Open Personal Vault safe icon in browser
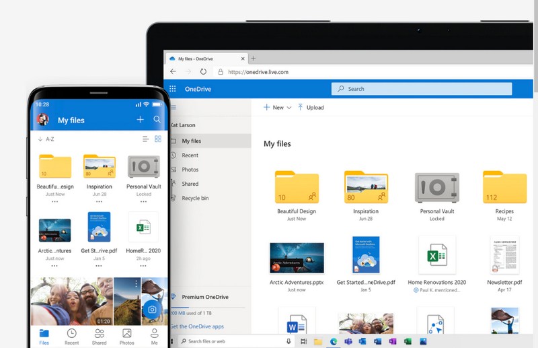 [436, 188]
